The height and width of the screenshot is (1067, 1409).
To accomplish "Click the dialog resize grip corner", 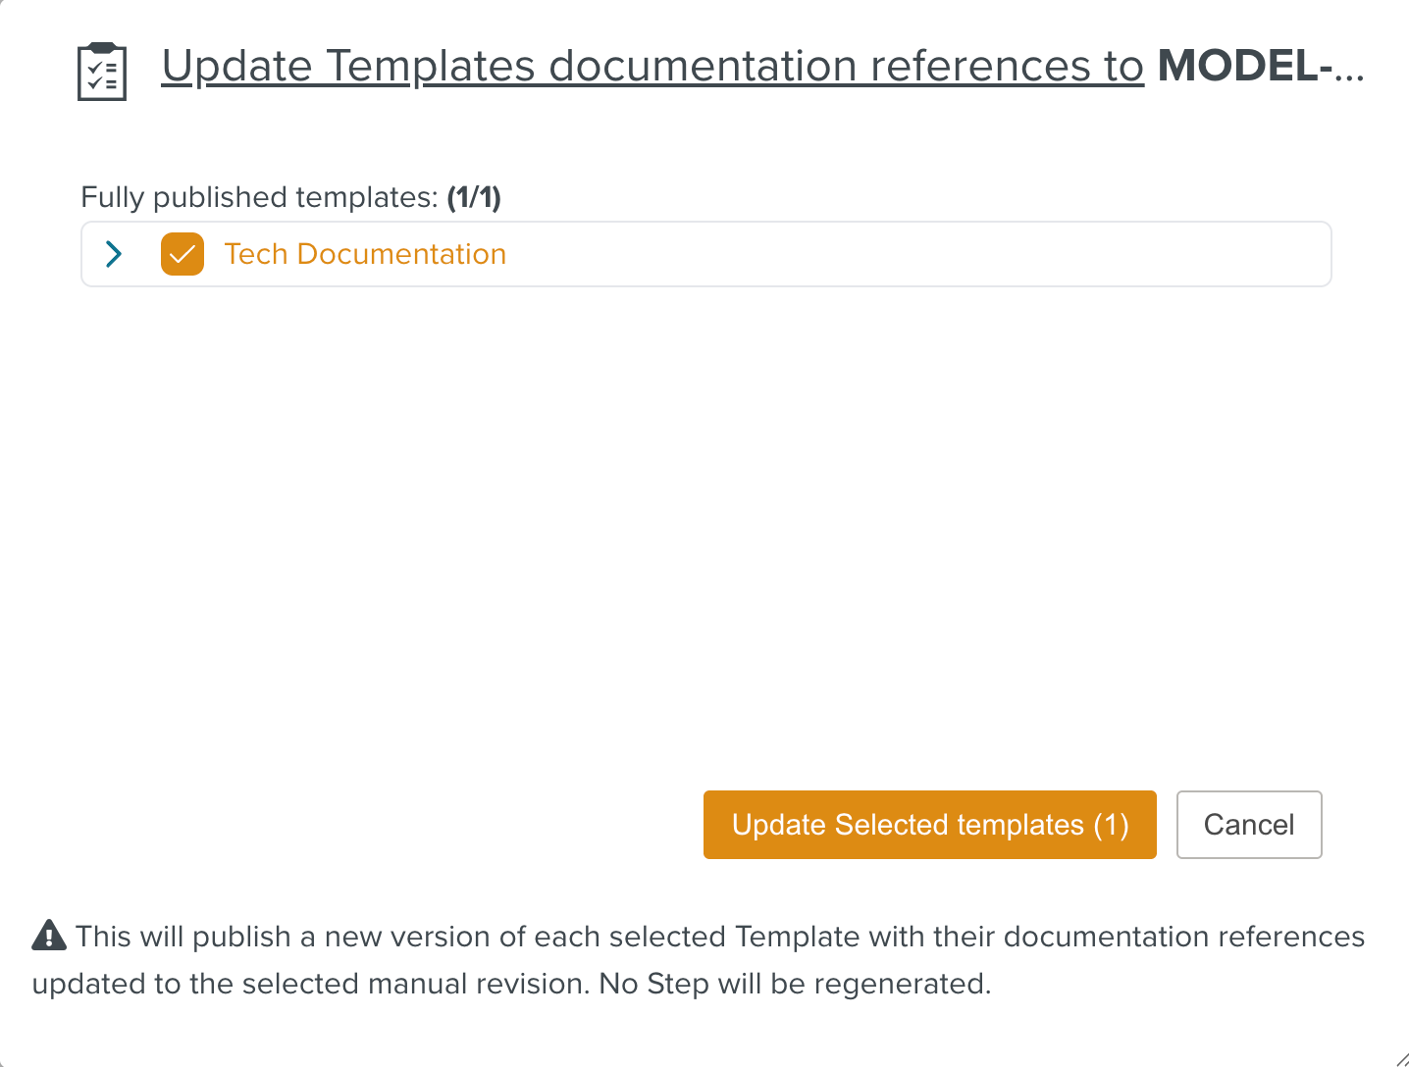I will coord(1401,1059).
